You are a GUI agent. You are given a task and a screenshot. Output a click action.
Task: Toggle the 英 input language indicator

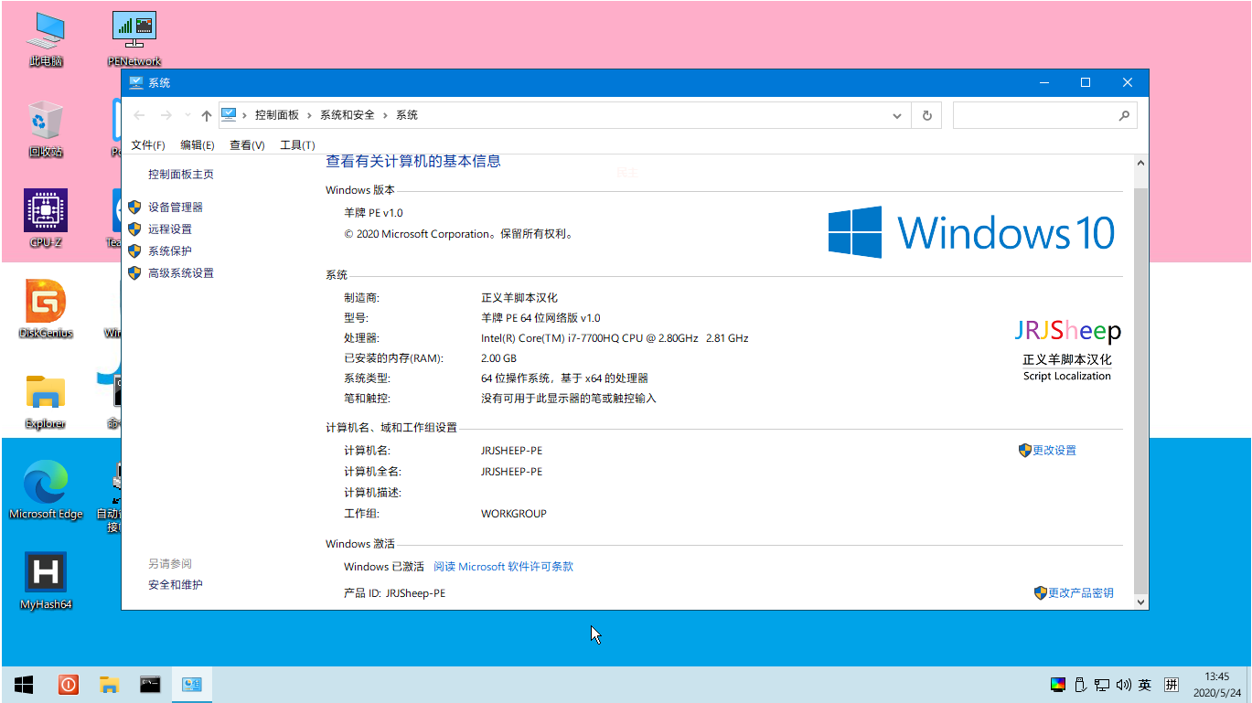coord(1145,685)
